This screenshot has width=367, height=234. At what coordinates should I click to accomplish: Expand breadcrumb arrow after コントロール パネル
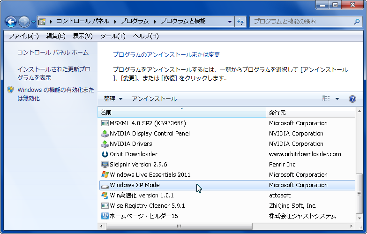(115, 22)
